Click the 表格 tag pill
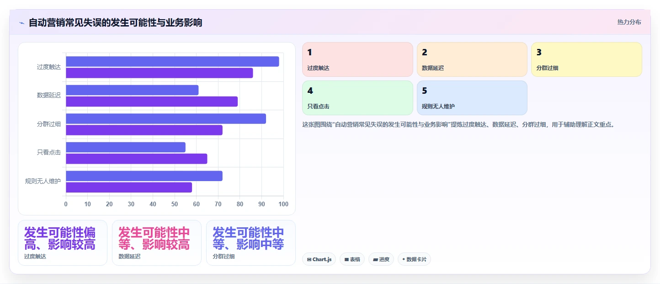The height and width of the screenshot is (284, 660). 352,259
